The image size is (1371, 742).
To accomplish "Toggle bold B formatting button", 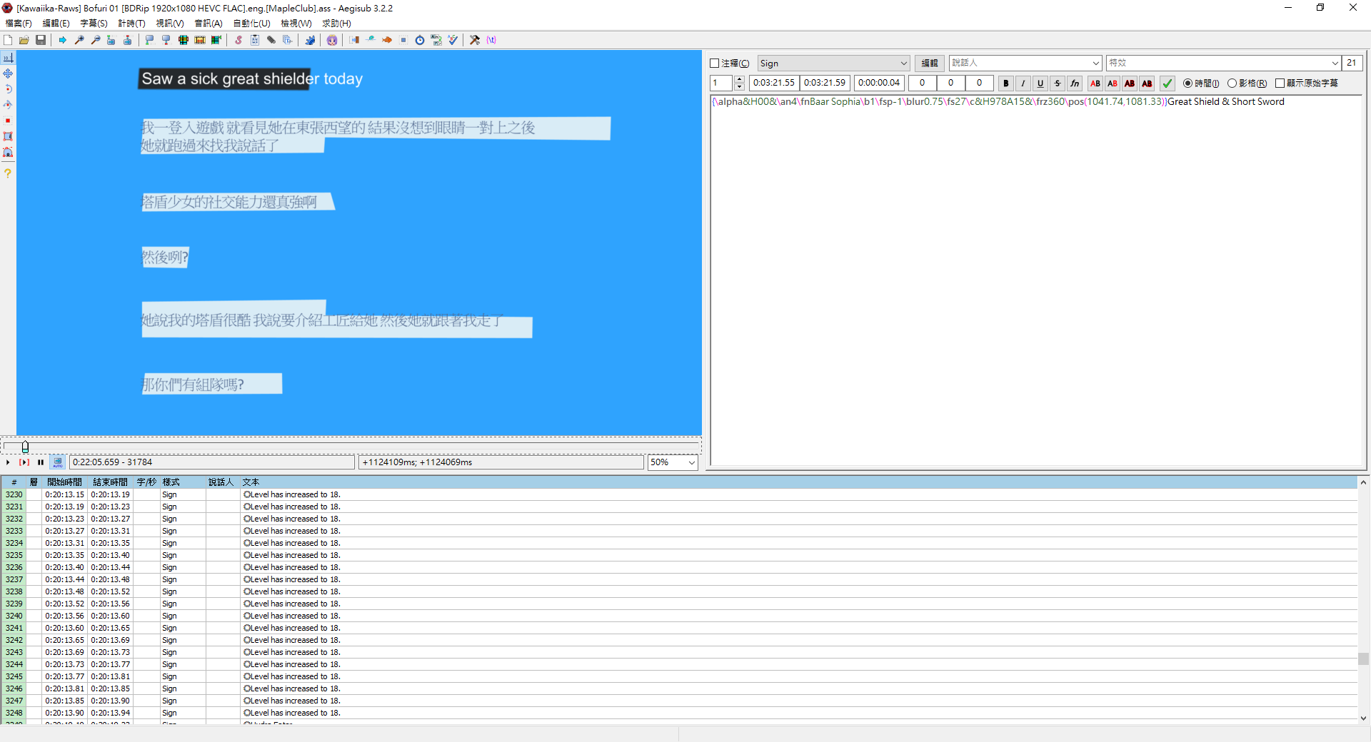I will 1006,83.
